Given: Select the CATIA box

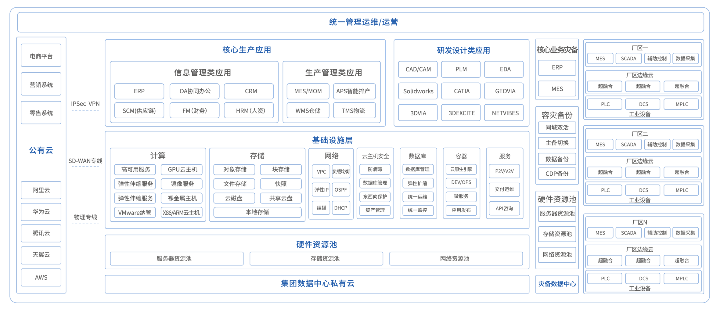Looking at the screenshot, I should [461, 91].
